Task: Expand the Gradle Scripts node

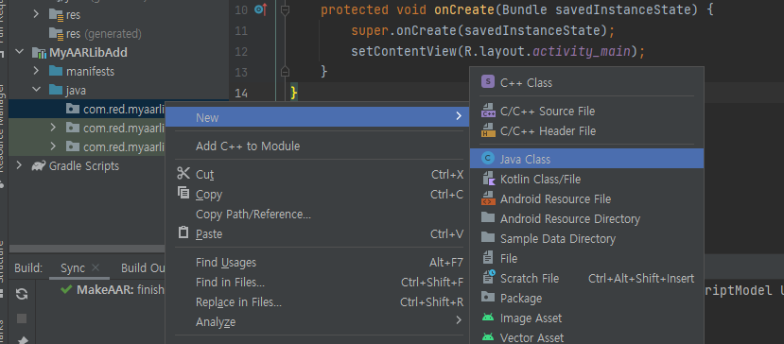Action: click(x=20, y=165)
